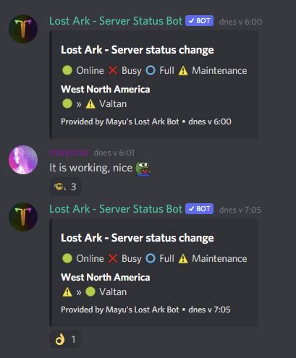This screenshot has height=358, width=296.
Task: Click the 'Provided by Mayu's Lost Ark Bot' footer at 7:05
Action: point(120,310)
